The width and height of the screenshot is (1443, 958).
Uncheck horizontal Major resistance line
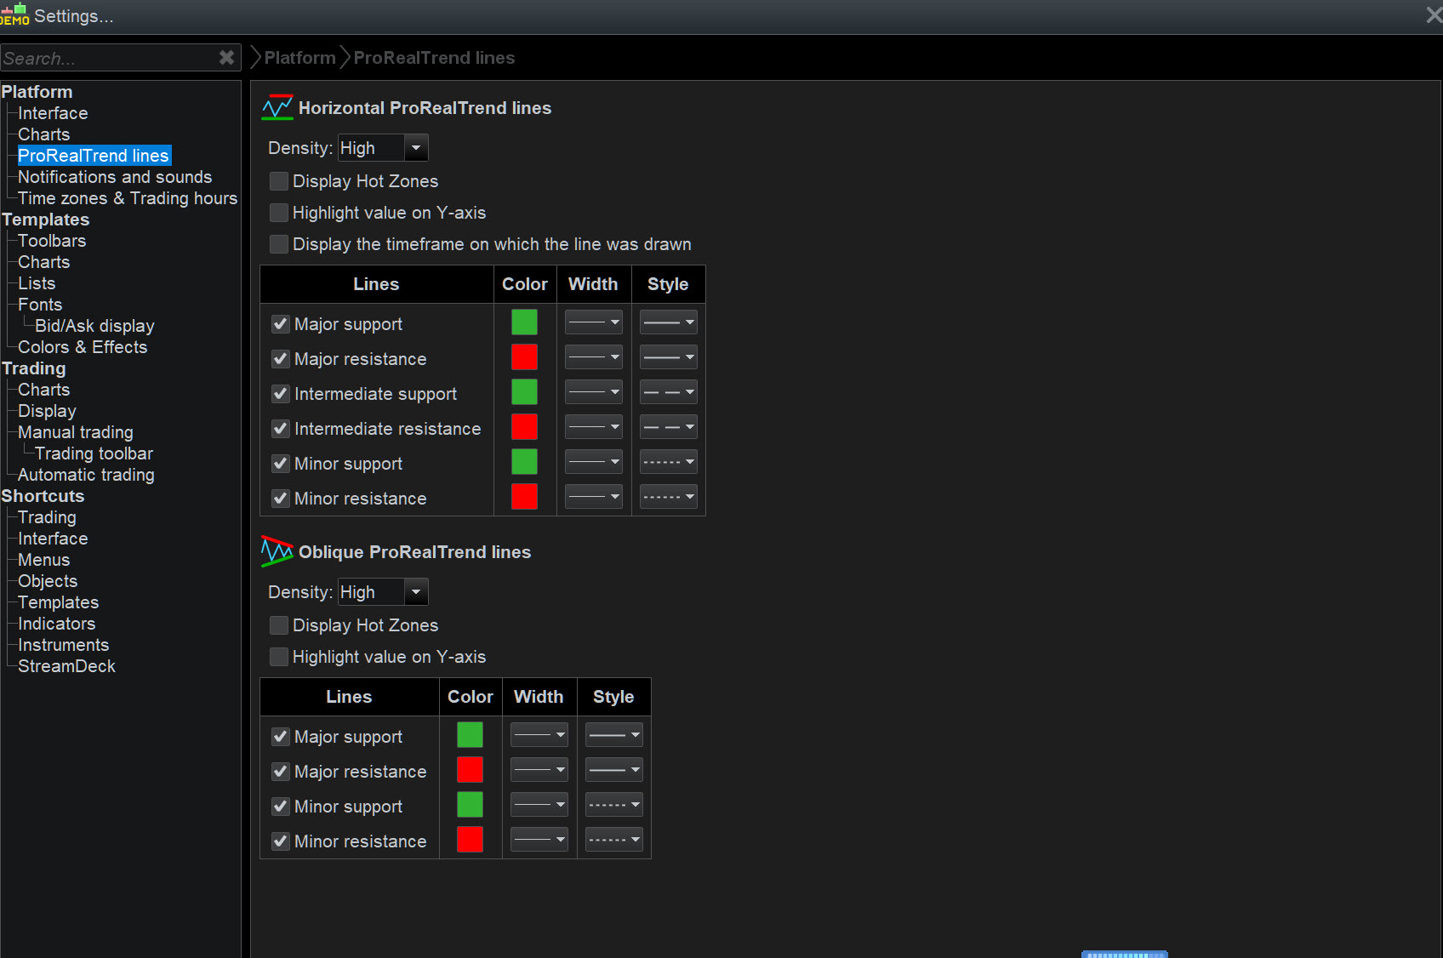[x=280, y=359]
